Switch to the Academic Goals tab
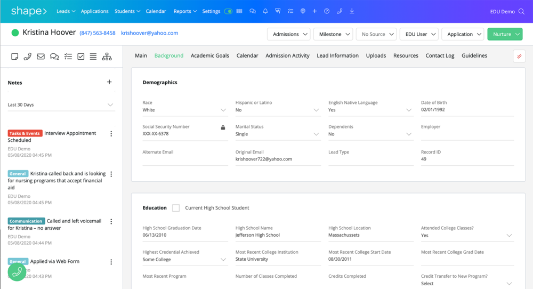Screen dimensions: 533x289 209,55
